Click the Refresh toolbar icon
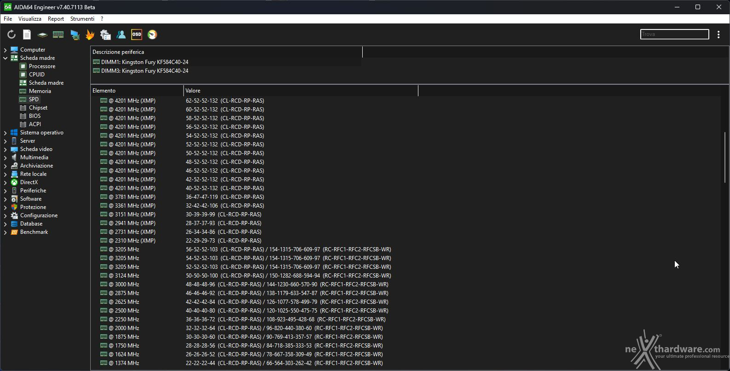 tap(12, 35)
